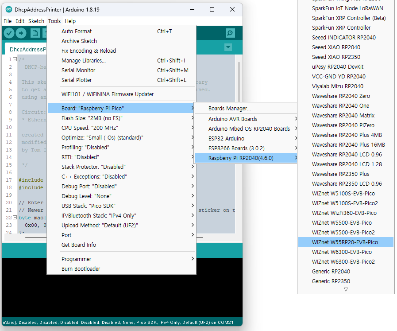The height and width of the screenshot is (331, 397).
Task: Expand Raspberry Pi RP2040(4.6.0) submenu
Action: [x=246, y=158]
